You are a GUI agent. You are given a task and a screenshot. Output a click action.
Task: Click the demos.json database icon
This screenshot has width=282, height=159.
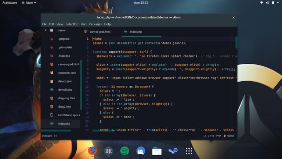coord(52,81)
